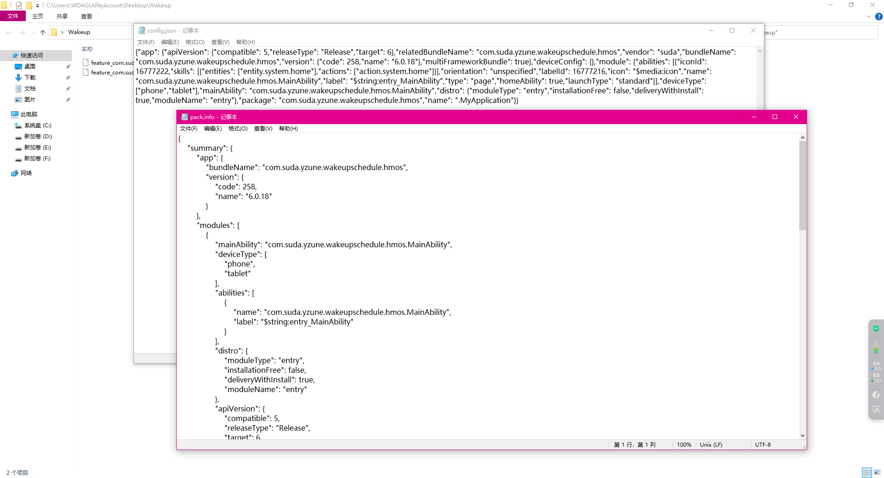Image resolution: width=884 pixels, height=478 pixels.
Task: Click the swirl icon in floating widget
Action: (876, 395)
